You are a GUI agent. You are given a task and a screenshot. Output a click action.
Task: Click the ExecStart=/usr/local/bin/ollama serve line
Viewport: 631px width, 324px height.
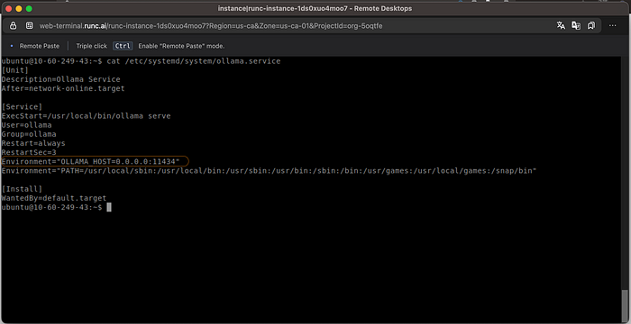[87, 116]
